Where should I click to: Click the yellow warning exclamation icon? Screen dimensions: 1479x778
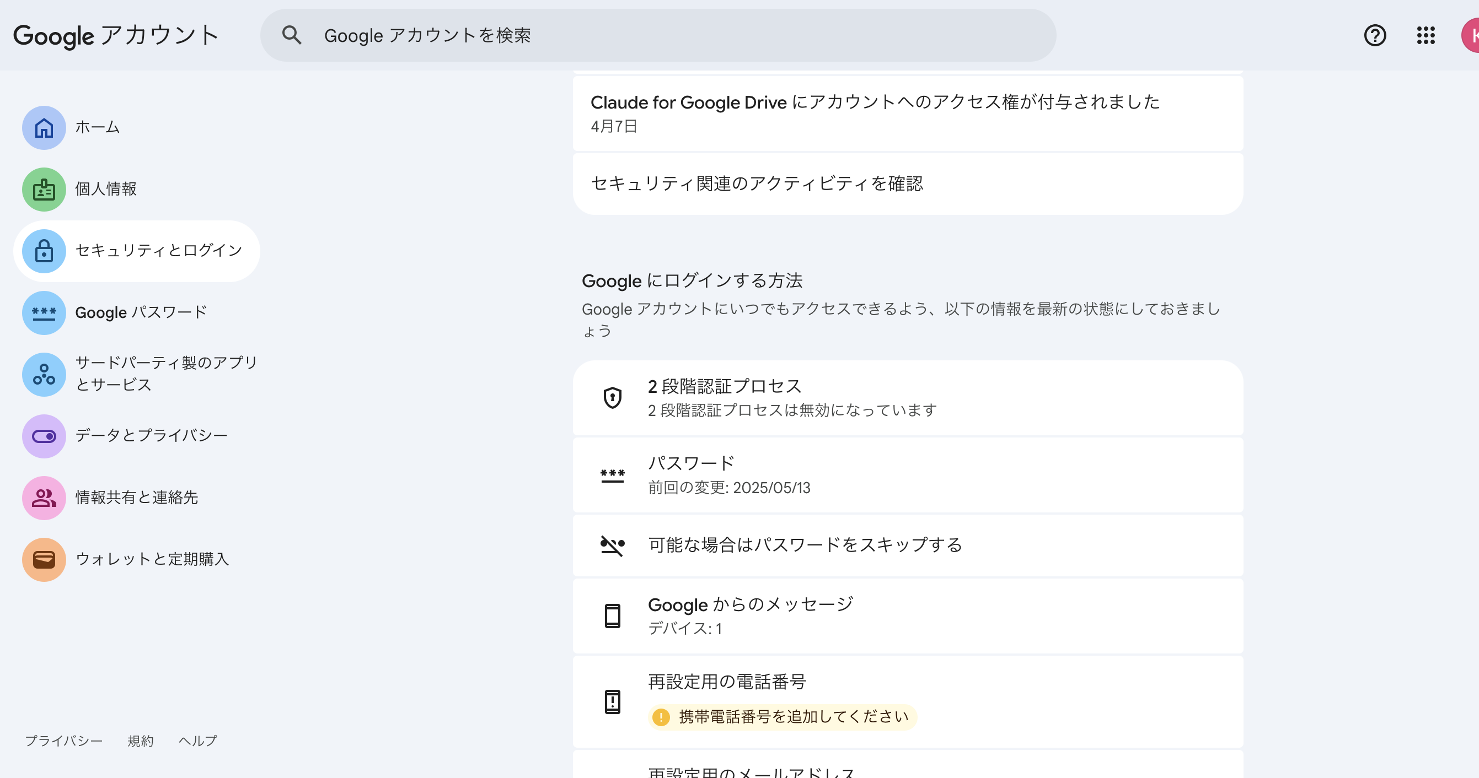click(x=661, y=717)
